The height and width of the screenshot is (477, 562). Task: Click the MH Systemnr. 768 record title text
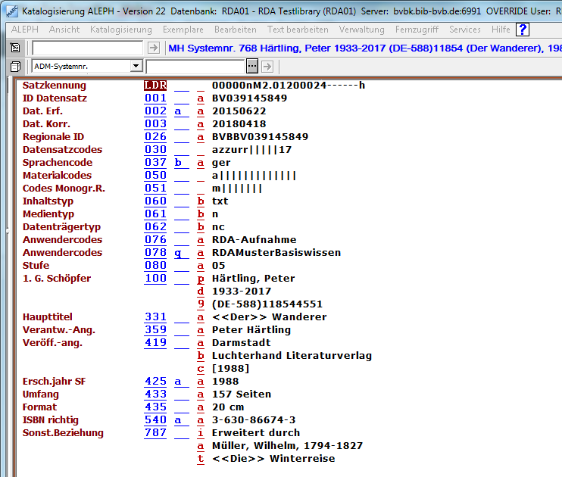point(364,48)
